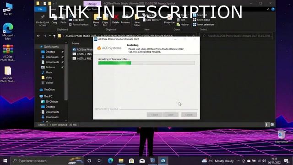Image resolution: width=293 pixels, height=165 pixels.
Task: Click the Close button in the installer
Action: tap(171, 115)
